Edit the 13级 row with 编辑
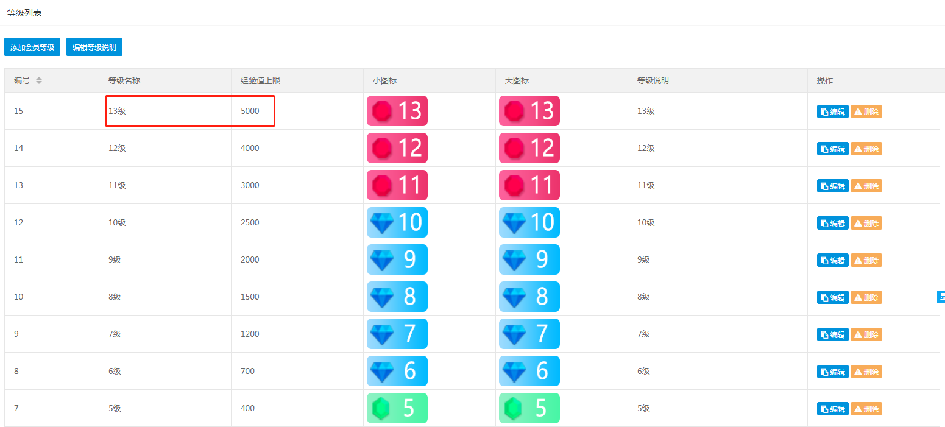 click(x=832, y=111)
